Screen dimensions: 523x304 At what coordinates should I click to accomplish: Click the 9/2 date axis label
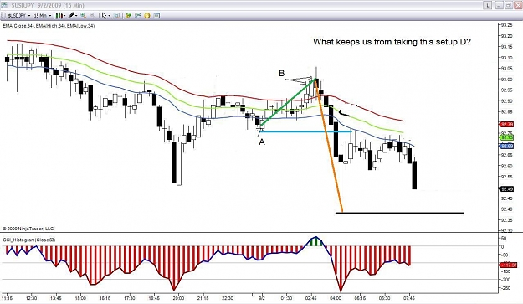[262, 298]
